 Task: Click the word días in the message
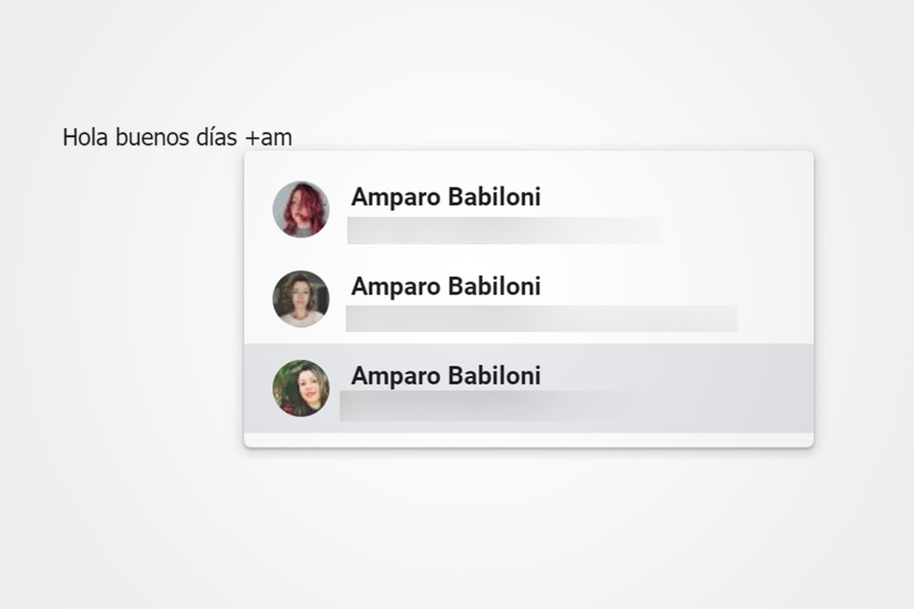pyautogui.click(x=217, y=136)
